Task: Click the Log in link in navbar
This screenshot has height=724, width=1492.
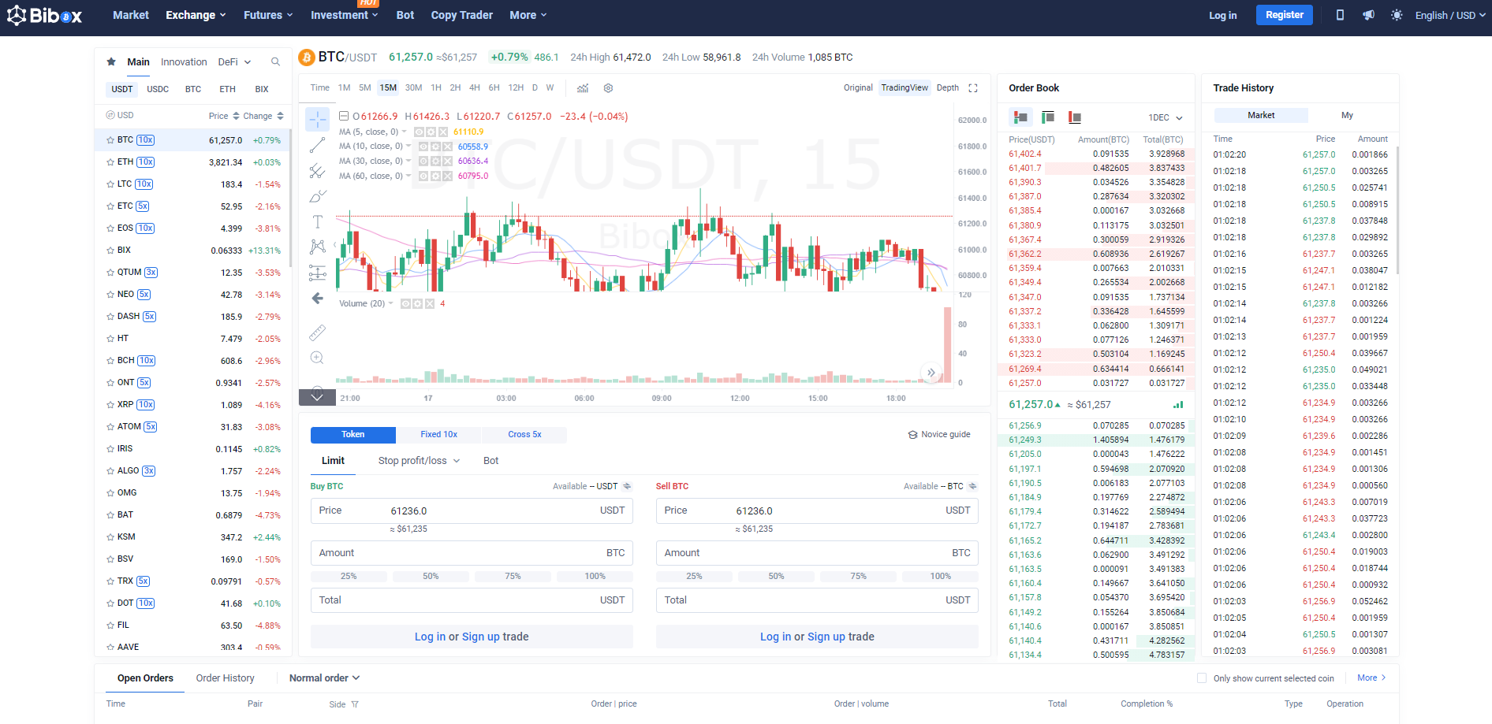Action: 1223,15
